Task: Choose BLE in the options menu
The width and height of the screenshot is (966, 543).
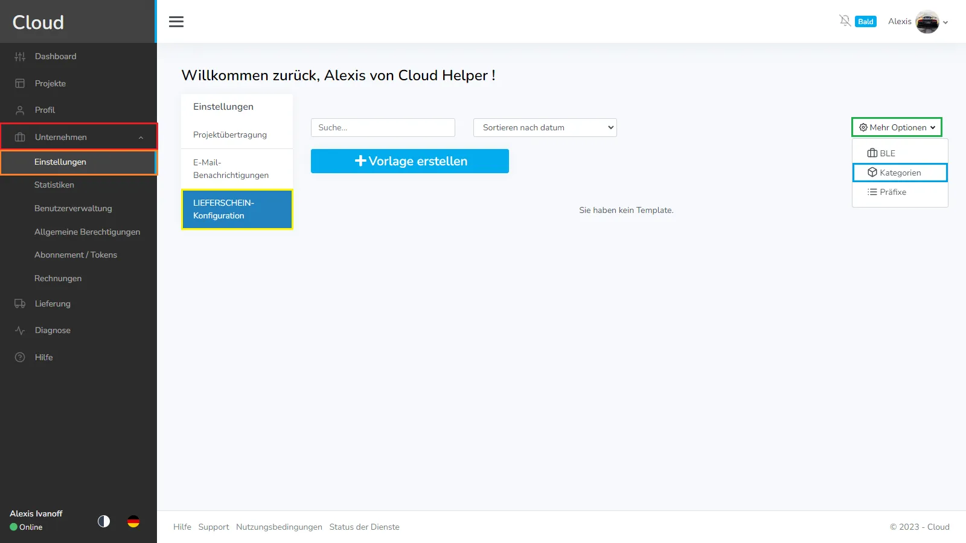Action: 887,153
